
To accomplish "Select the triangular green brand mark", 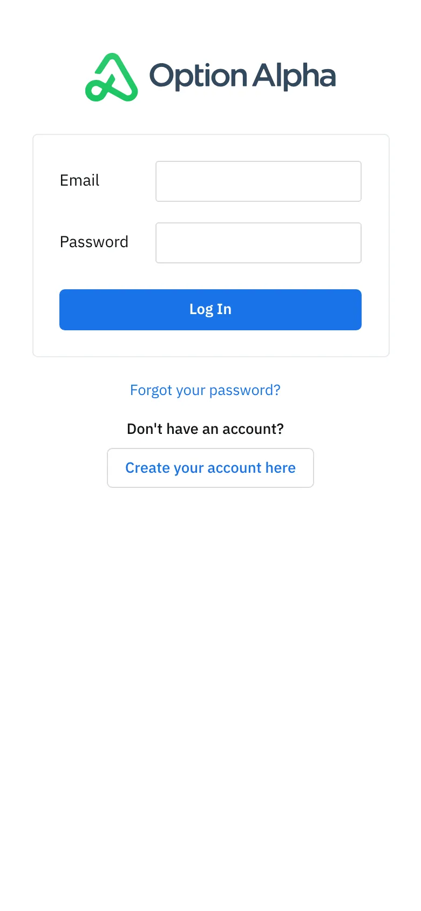I will pyautogui.click(x=112, y=78).
